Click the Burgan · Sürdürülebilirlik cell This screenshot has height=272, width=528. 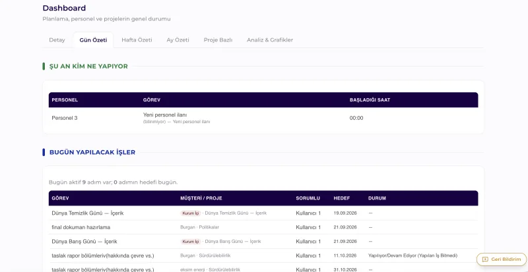click(x=205, y=256)
